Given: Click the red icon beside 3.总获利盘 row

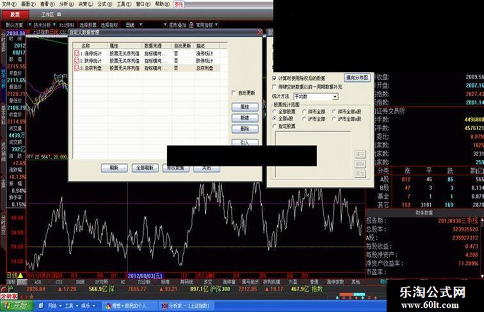Looking at the screenshot, I should [x=76, y=68].
